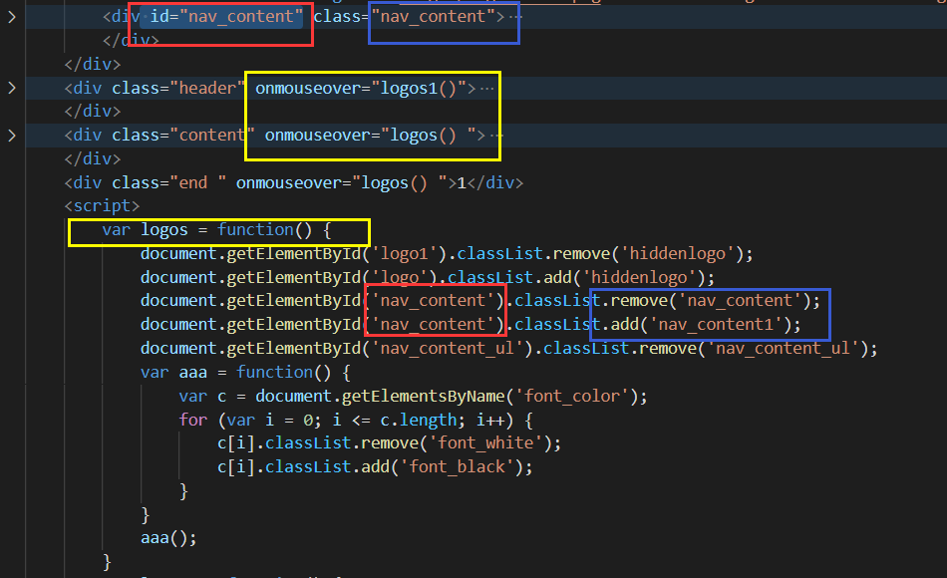Unfold ellipsis after class="nav_content"> tag

click(x=515, y=17)
